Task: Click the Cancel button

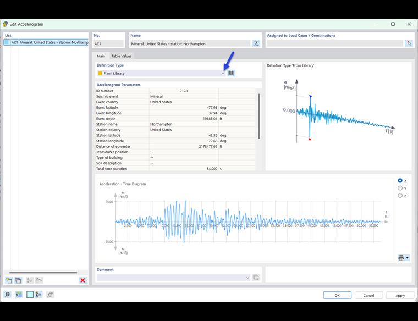Action: [x=369, y=295]
